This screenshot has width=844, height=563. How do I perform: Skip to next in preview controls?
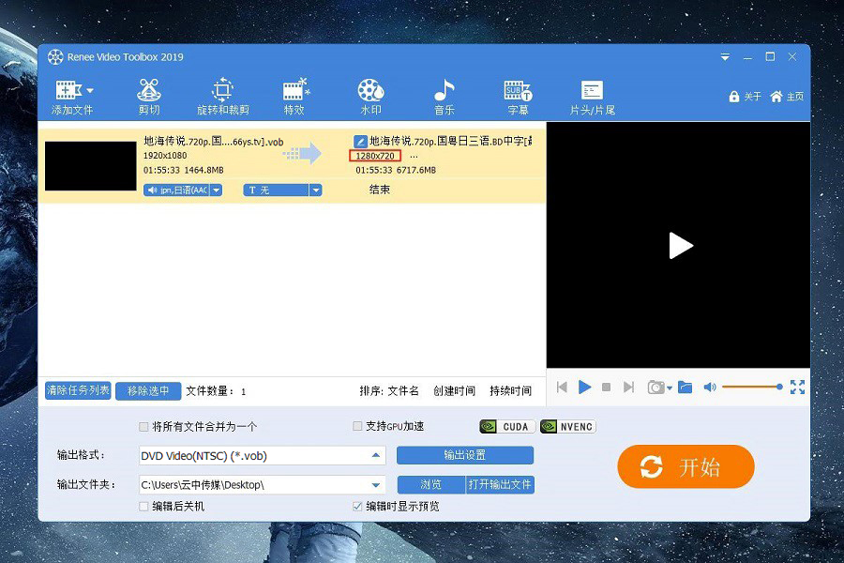[x=628, y=387]
